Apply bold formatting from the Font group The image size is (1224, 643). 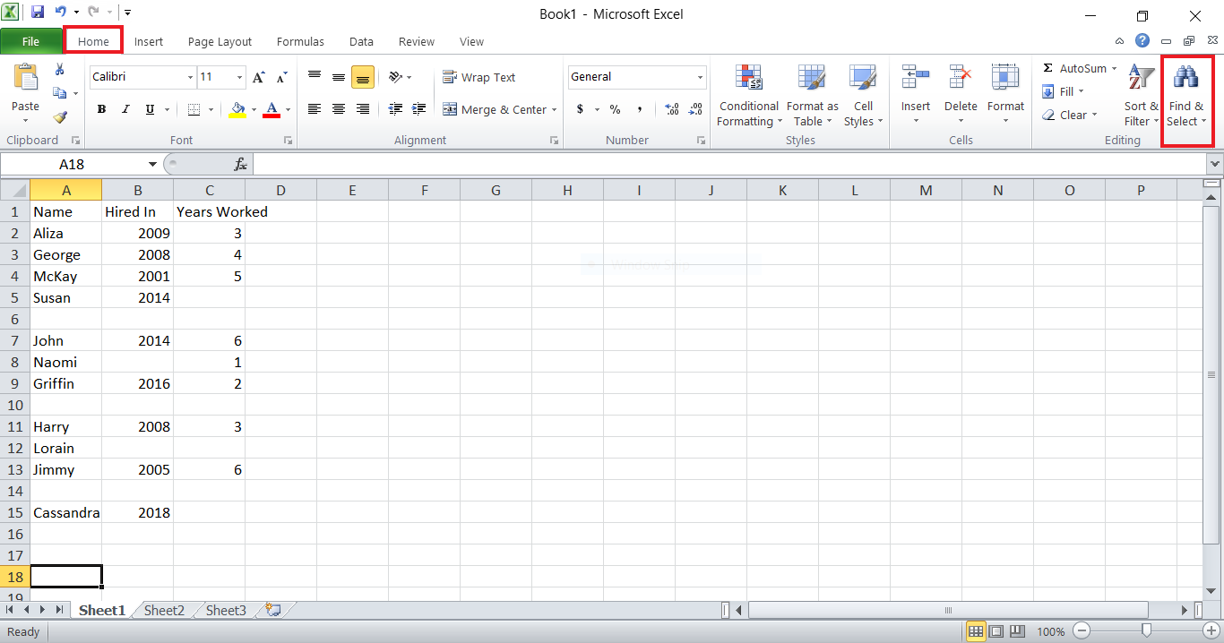[x=101, y=108]
